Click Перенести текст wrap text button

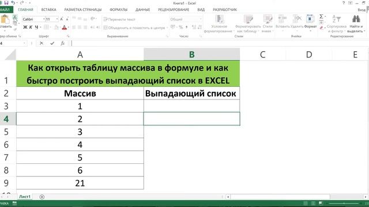pos(119,19)
